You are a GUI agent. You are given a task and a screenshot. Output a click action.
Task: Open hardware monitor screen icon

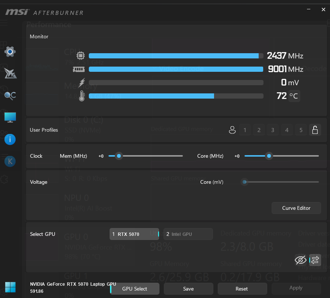point(10,117)
